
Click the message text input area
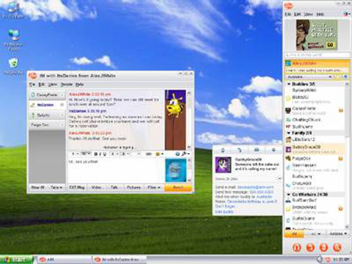(x=115, y=171)
